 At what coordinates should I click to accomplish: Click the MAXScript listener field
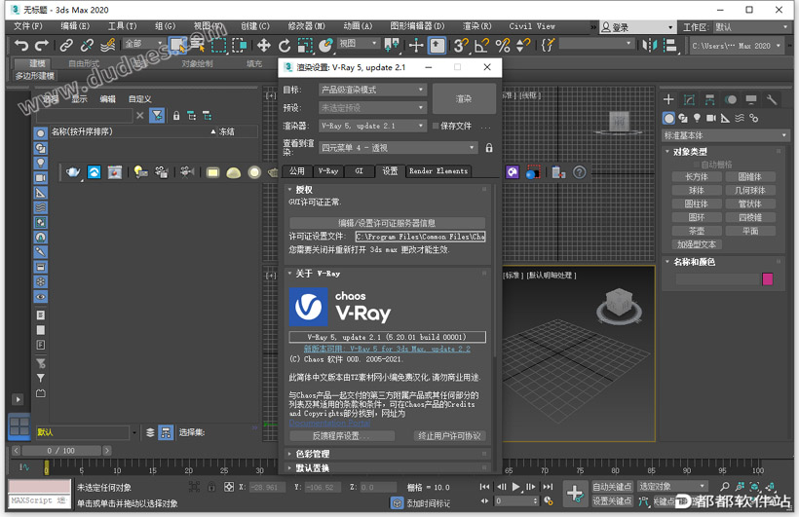pyautogui.click(x=39, y=500)
